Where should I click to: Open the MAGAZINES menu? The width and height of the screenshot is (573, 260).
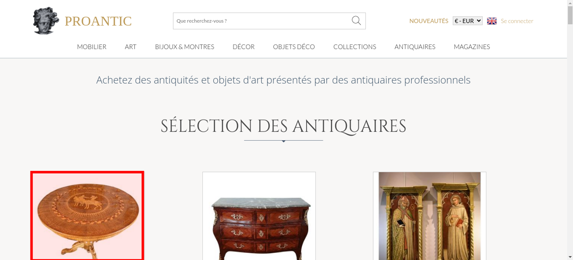point(472,47)
